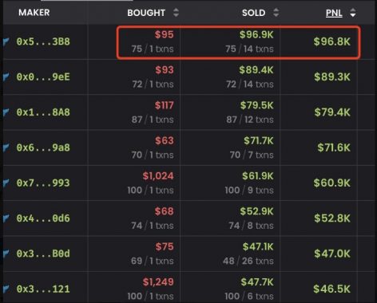
Task: Click the flag icon beside 0x7...993
Action: point(6,183)
